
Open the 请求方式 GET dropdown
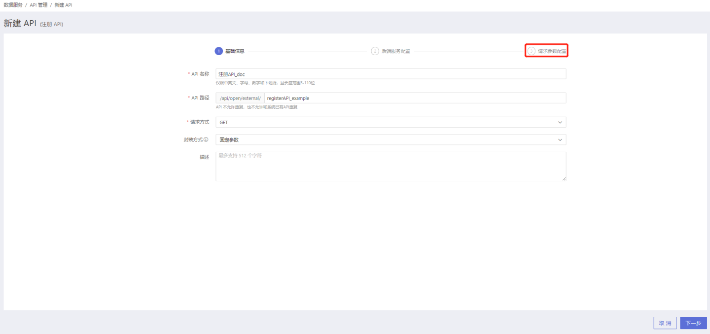click(x=391, y=122)
